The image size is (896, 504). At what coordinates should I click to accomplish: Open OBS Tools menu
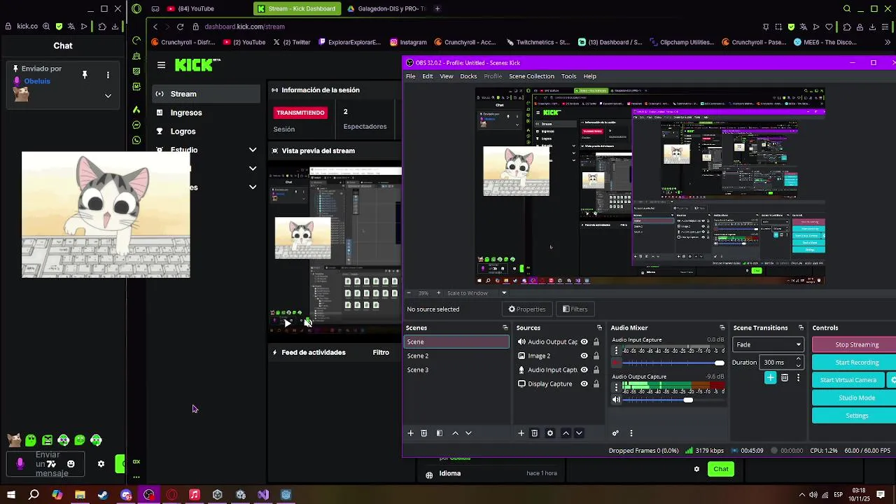568,76
